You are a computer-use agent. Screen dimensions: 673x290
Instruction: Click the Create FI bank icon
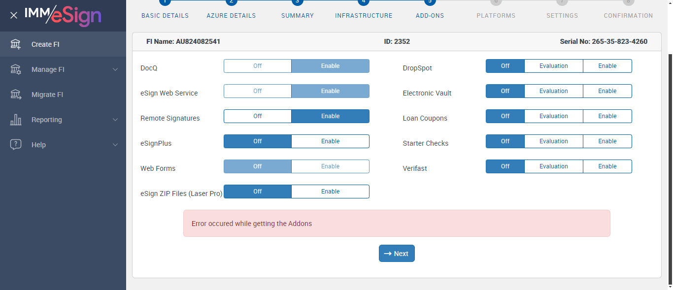[16, 44]
